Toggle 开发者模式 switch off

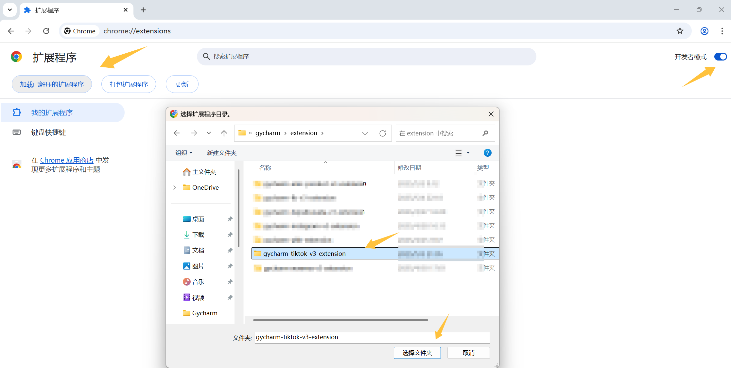(x=720, y=57)
